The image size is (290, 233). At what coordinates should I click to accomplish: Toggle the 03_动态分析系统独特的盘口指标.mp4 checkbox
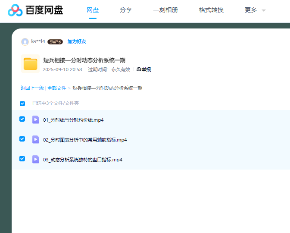[x=22, y=159]
